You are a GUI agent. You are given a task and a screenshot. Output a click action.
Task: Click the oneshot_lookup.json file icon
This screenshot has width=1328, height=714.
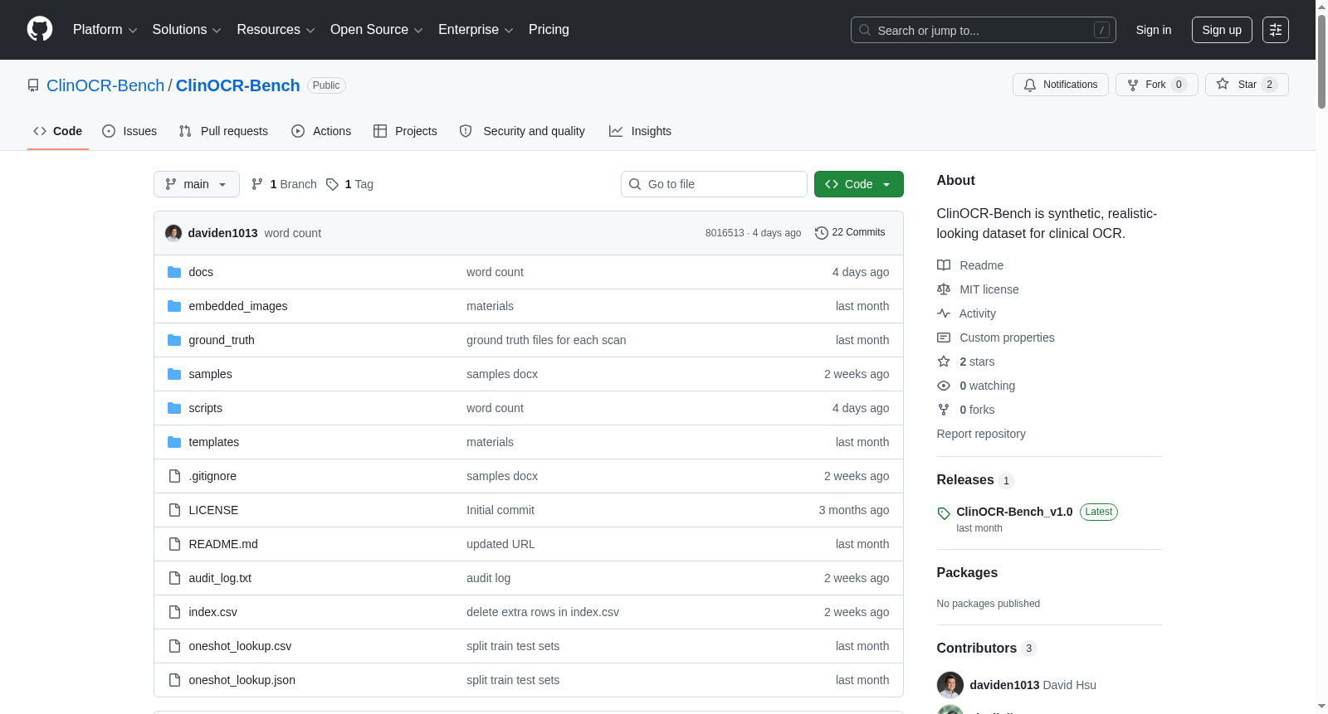point(174,680)
